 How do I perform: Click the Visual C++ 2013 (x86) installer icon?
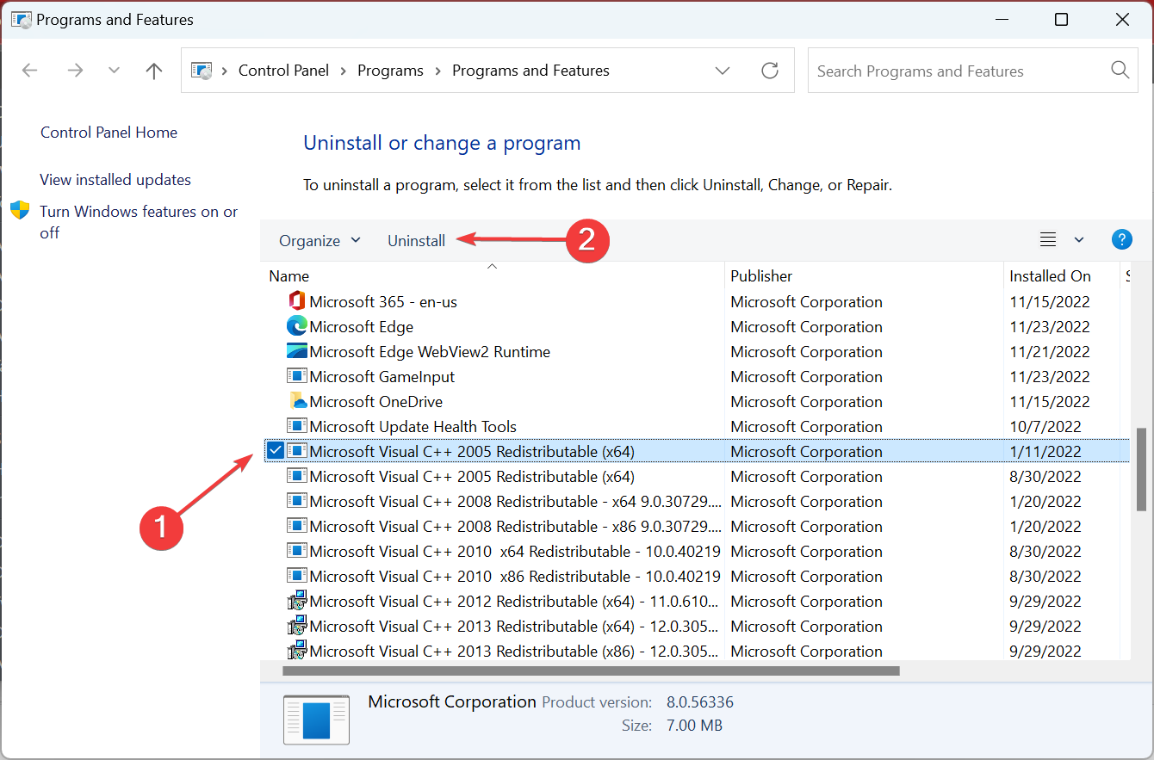click(x=296, y=651)
